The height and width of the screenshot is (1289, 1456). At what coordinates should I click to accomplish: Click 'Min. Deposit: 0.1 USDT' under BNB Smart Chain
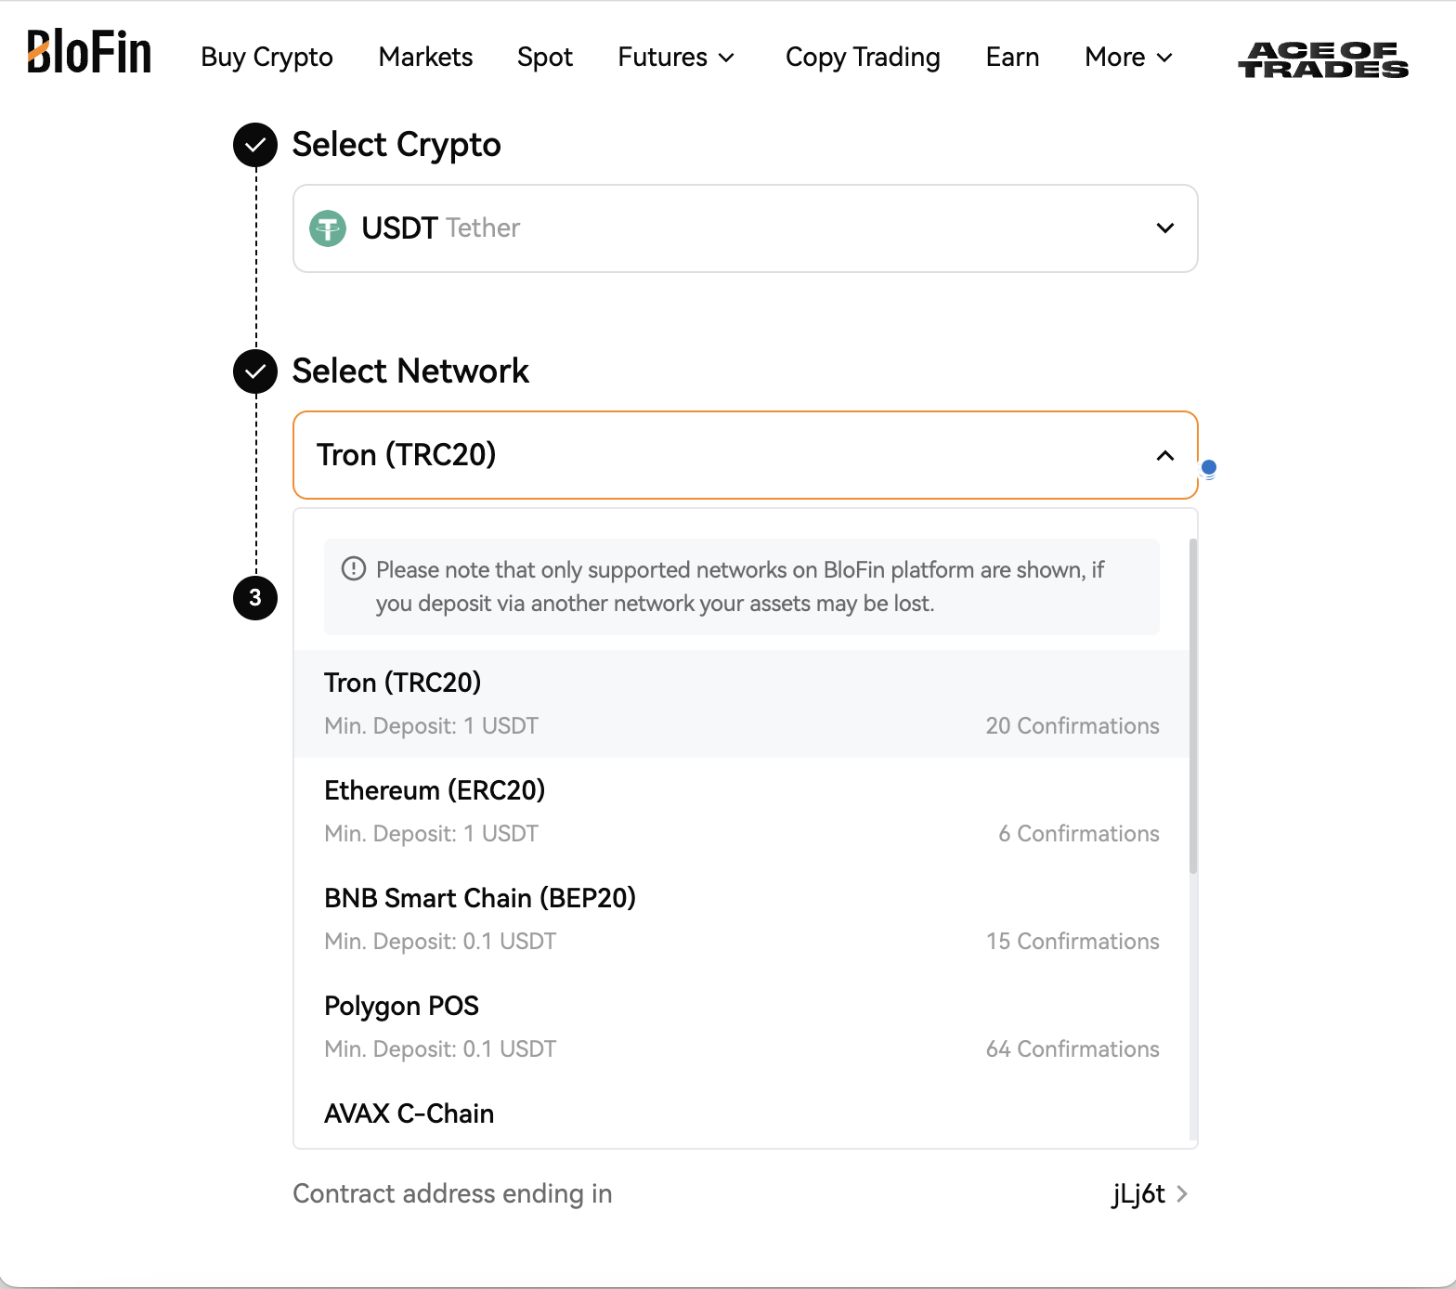440,942
